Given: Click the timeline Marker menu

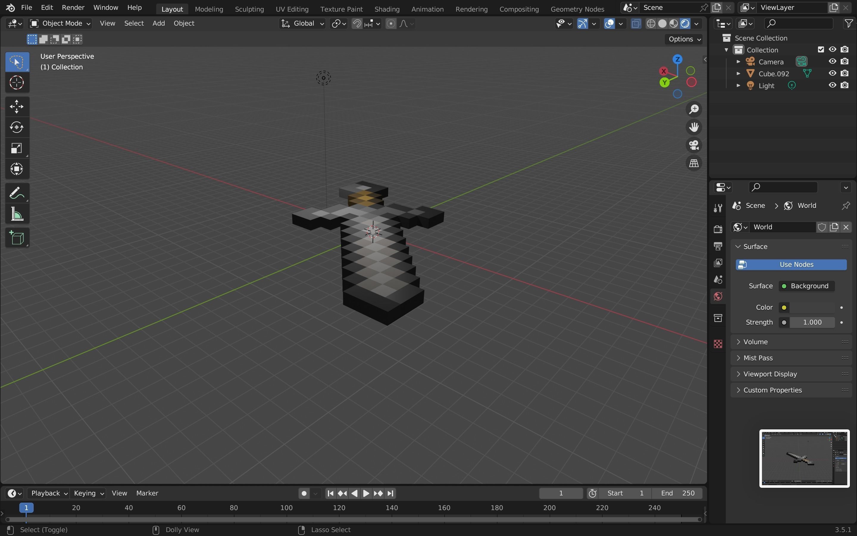Looking at the screenshot, I should [x=147, y=493].
